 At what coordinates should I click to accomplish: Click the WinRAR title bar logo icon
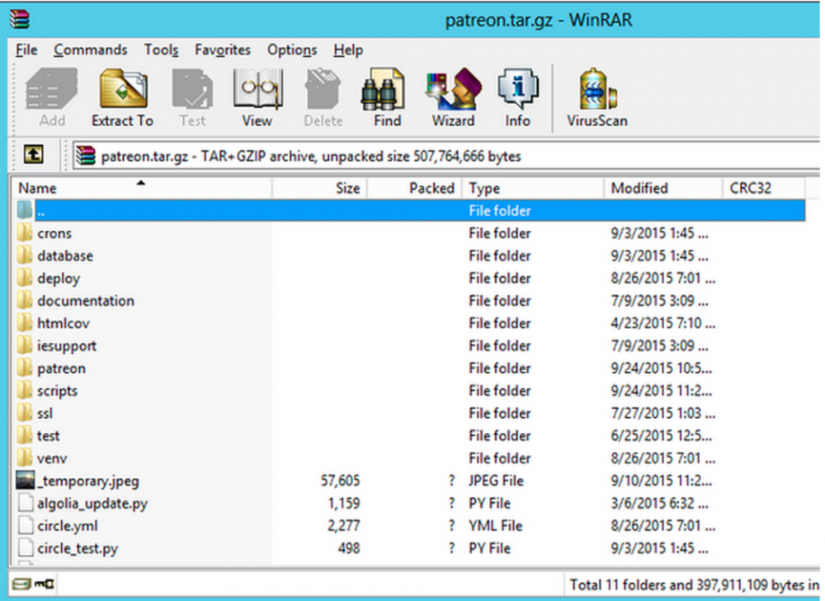tap(20, 19)
